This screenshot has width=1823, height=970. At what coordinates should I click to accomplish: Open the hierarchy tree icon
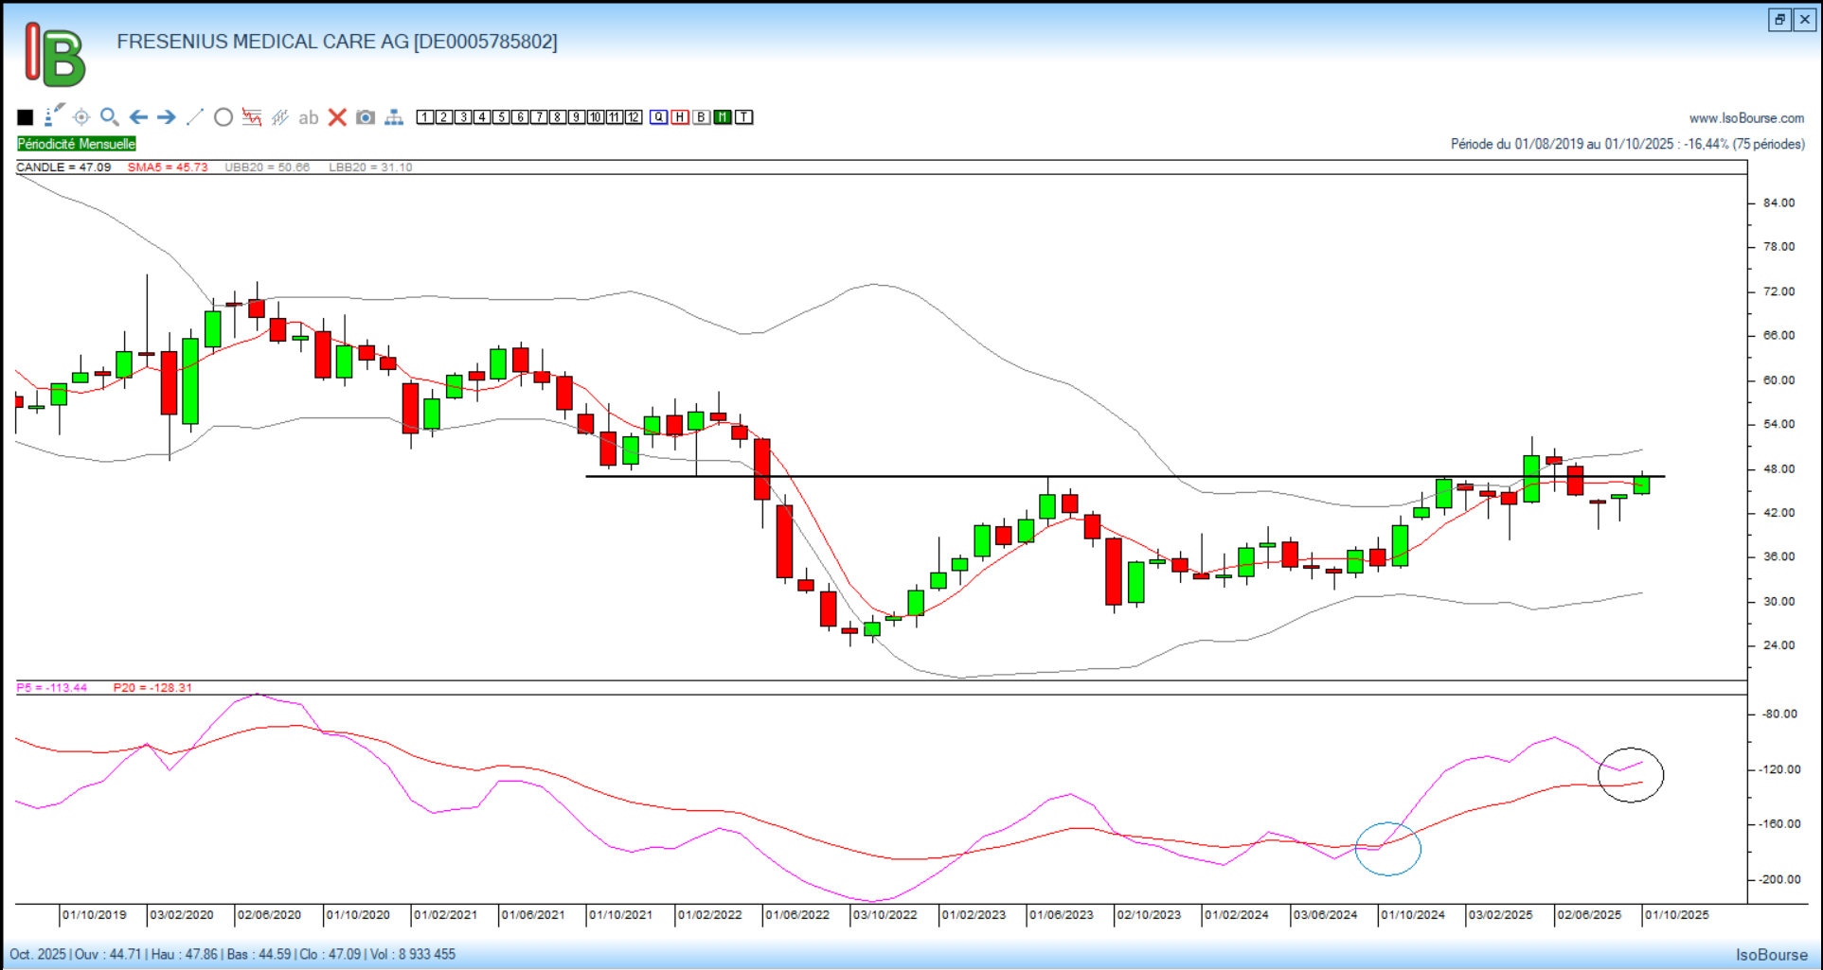394,117
